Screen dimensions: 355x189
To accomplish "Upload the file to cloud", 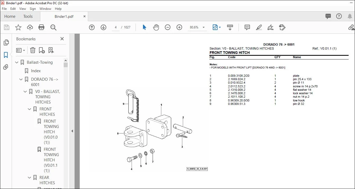I will click(30, 27).
